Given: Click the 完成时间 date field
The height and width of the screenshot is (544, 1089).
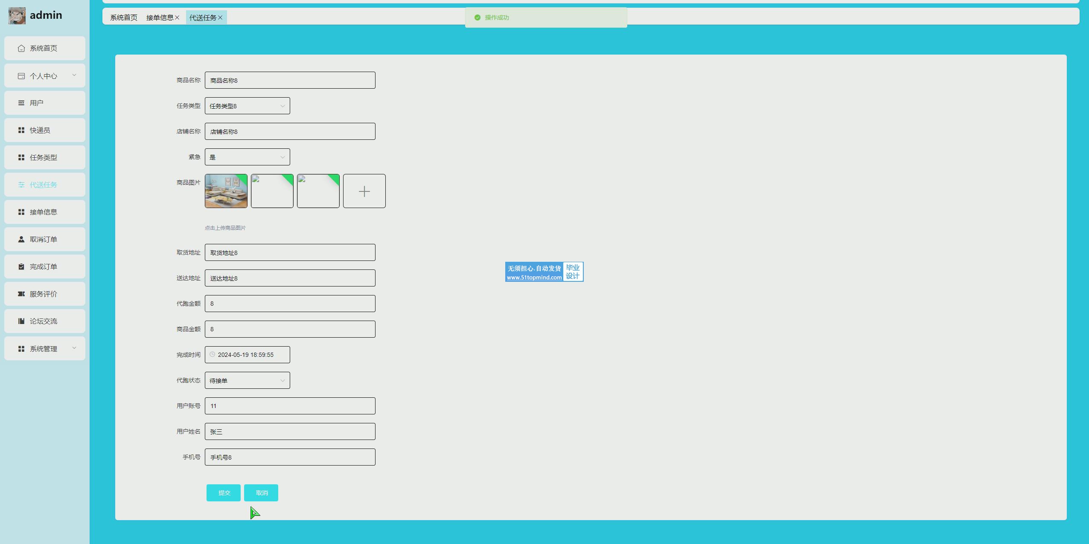Looking at the screenshot, I should click(247, 355).
